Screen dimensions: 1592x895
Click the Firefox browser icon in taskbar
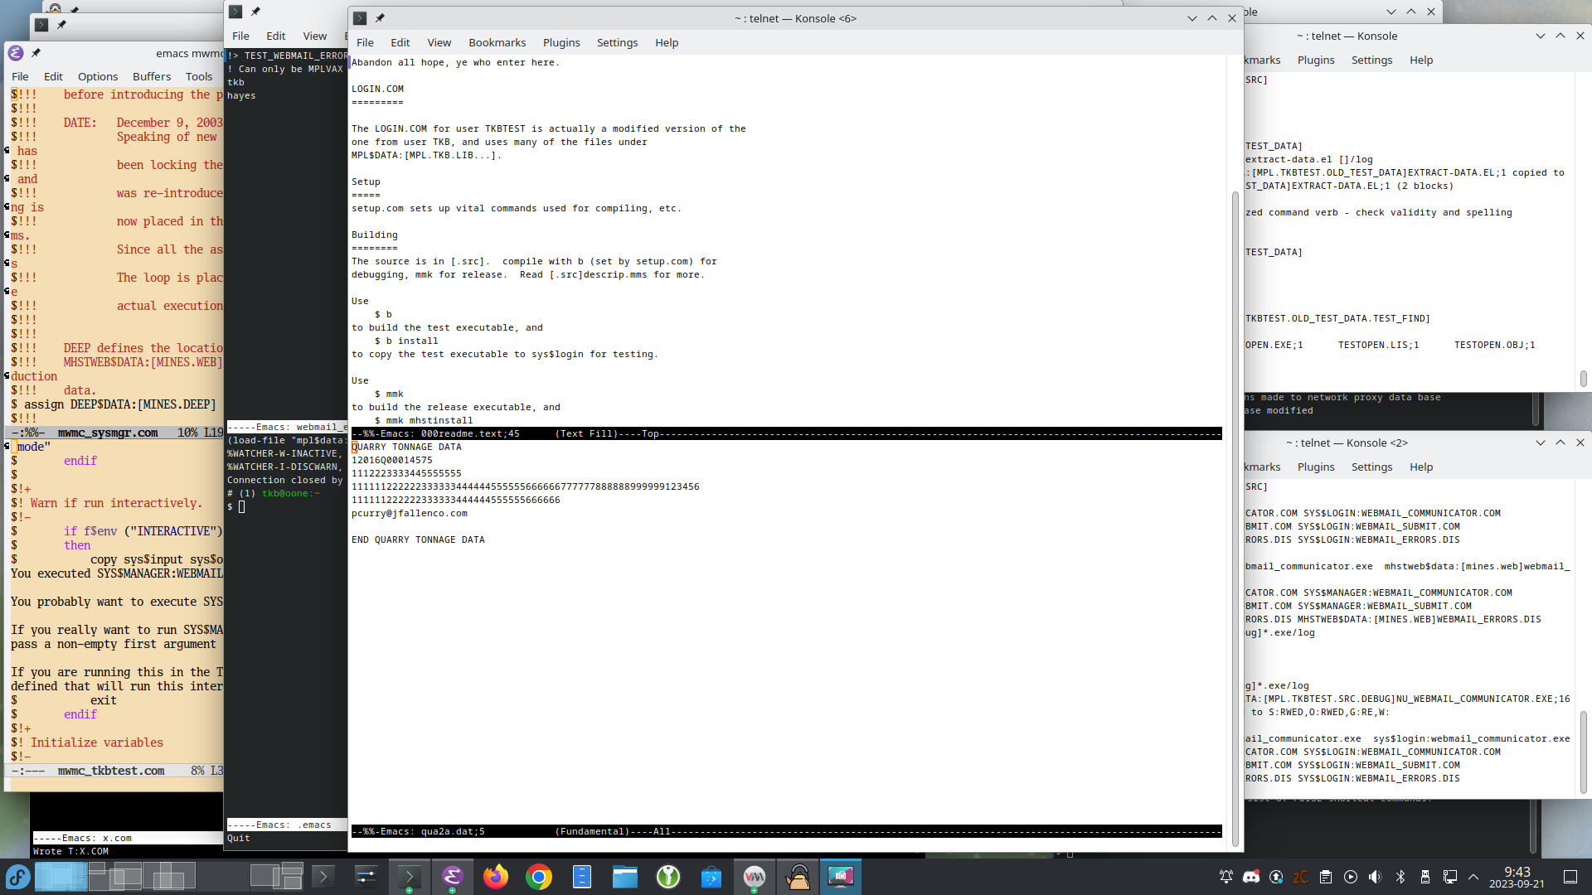(x=494, y=875)
